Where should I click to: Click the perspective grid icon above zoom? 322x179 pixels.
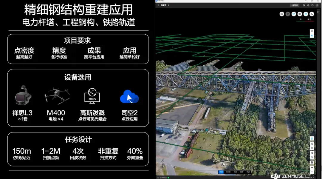tap(312, 163)
